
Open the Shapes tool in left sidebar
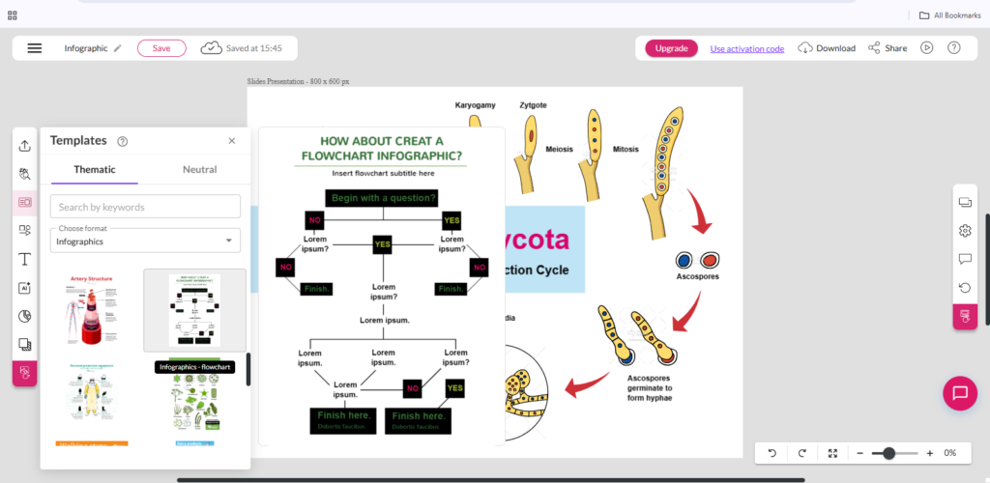pyautogui.click(x=24, y=231)
